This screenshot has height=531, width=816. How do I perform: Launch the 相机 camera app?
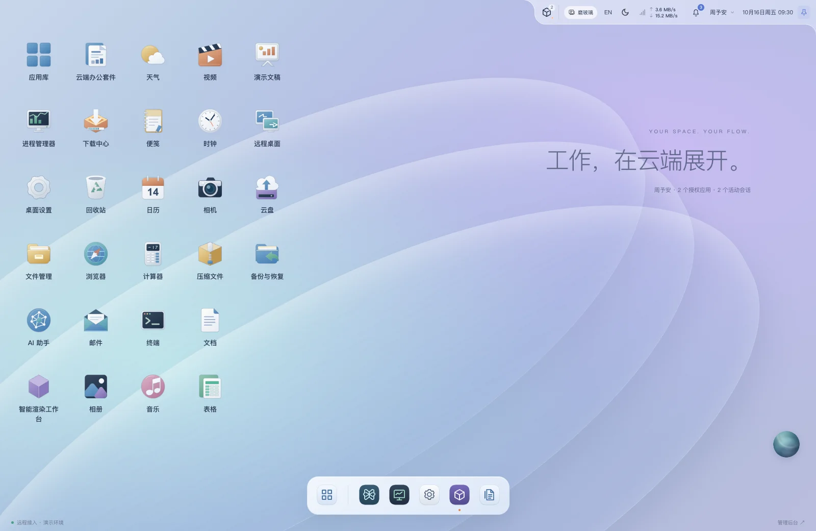tap(210, 195)
